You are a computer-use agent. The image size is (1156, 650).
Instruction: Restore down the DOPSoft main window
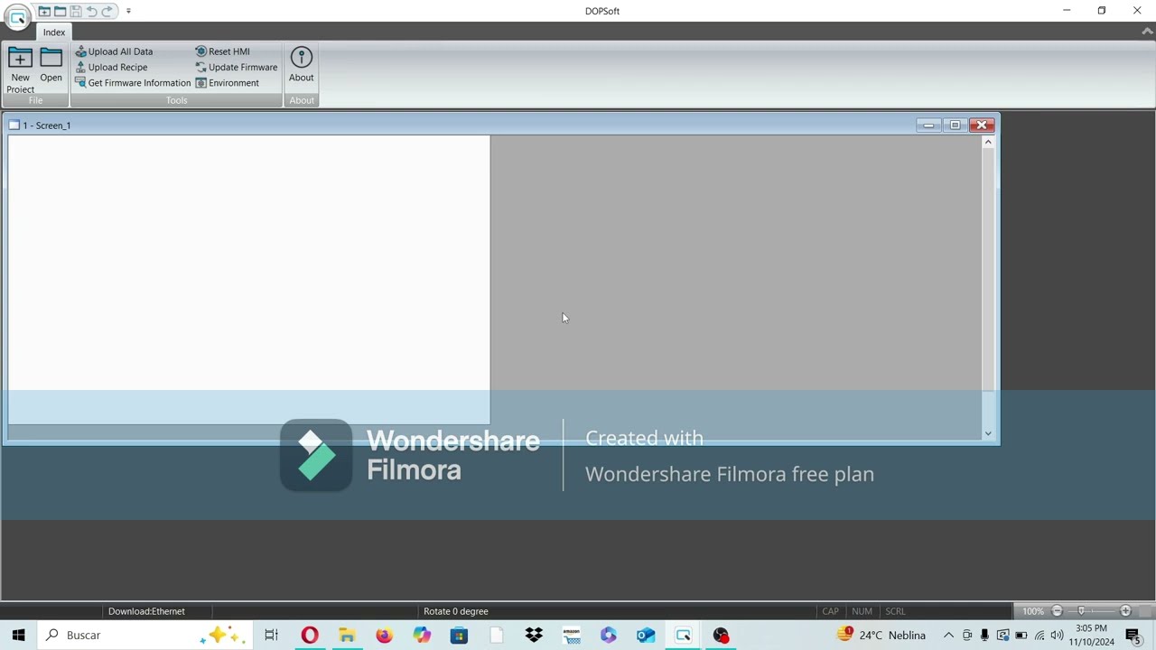coord(1102,11)
